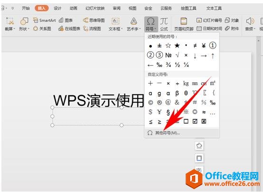
Task: Open the 文本工具 tab
Action: [214, 8]
